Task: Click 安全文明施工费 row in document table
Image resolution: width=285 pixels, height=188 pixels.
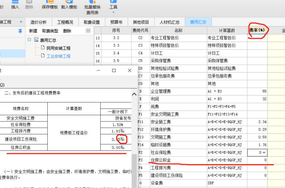Action: (x=20, y=118)
